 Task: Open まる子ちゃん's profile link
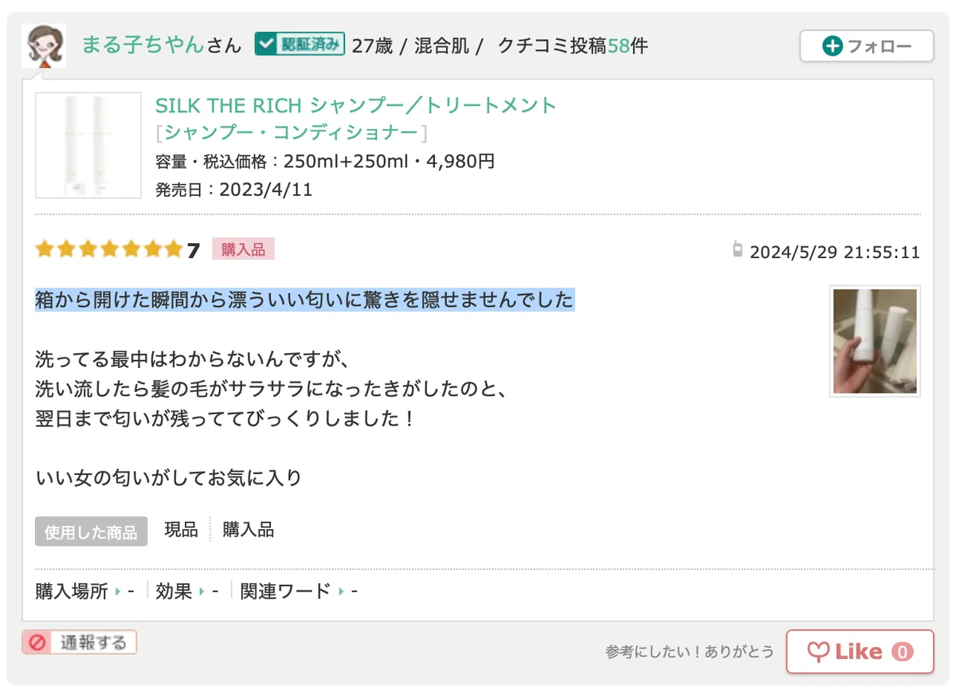point(143,45)
